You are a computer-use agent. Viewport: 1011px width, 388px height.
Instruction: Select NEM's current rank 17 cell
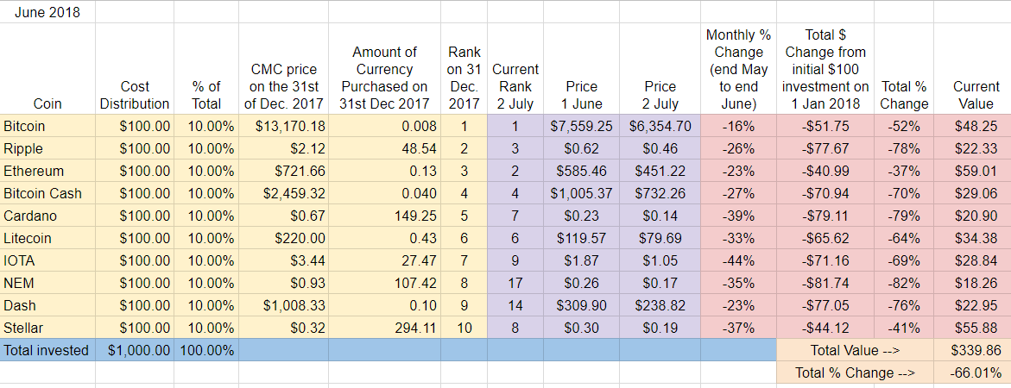coord(515,283)
